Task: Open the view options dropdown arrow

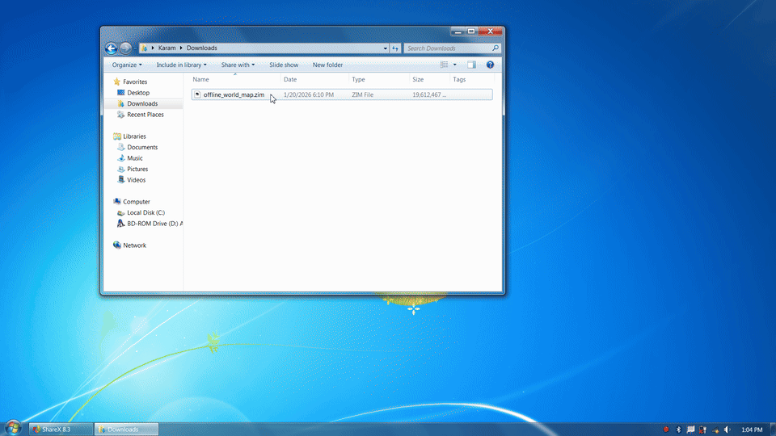Action: [x=455, y=65]
